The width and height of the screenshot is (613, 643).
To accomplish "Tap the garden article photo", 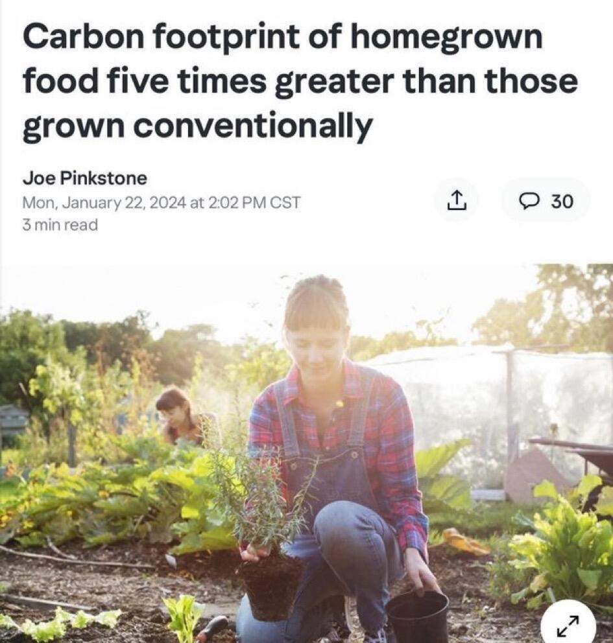I will 306,453.
